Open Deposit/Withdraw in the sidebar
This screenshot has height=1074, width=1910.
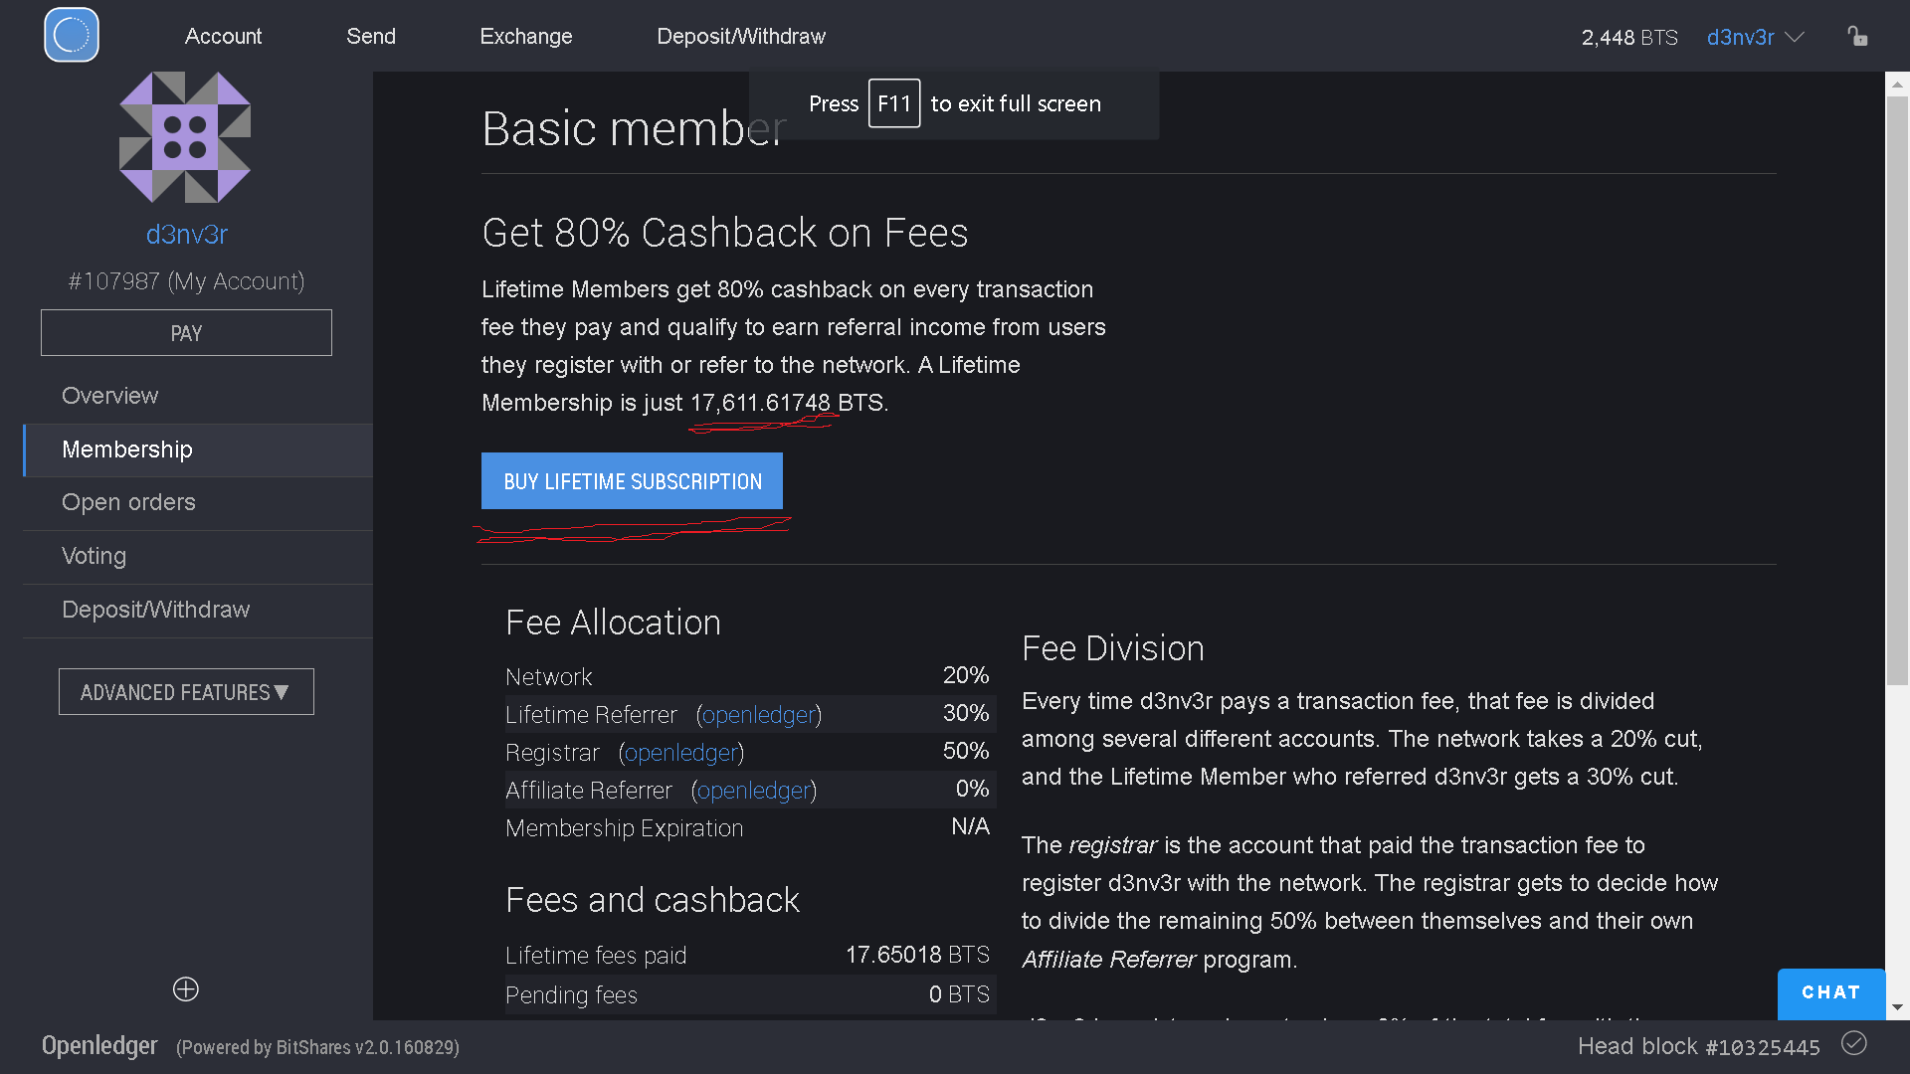tap(198, 610)
